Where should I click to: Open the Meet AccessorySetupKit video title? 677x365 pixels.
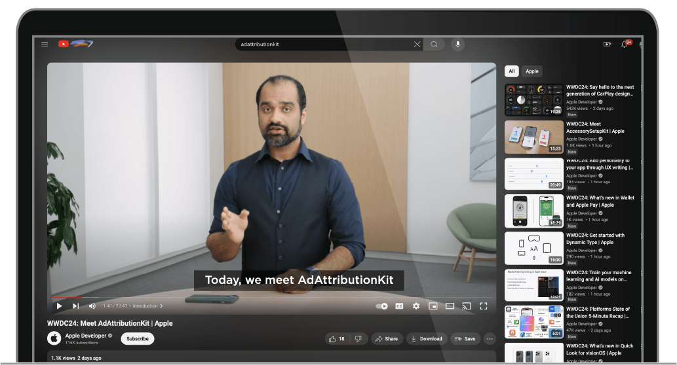(595, 128)
